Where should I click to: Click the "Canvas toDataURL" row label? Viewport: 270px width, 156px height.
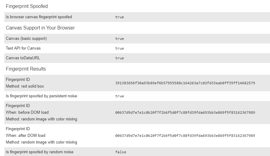(23, 58)
